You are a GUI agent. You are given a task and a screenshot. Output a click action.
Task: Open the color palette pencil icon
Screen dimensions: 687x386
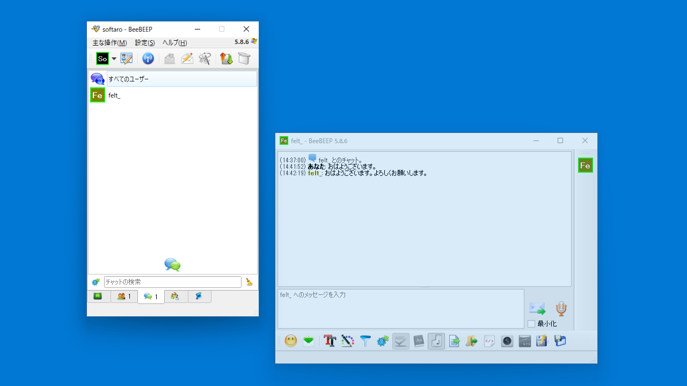348,341
